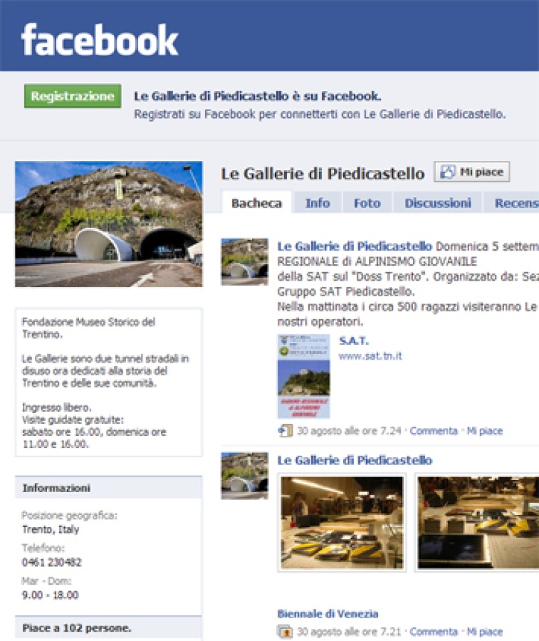Viewport: 539px width, 641px height.
Task: Click the S.A.T. link title
Action: tap(354, 340)
